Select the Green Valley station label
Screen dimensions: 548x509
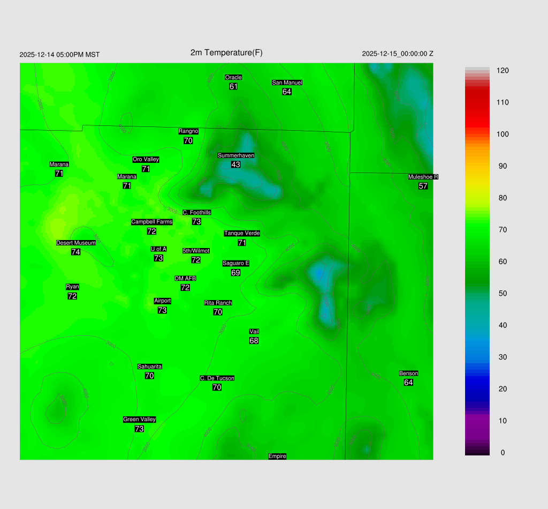click(139, 420)
